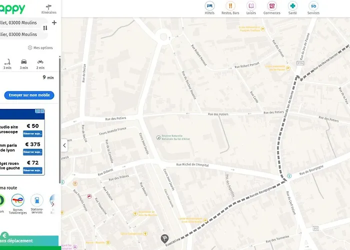
Task: Collapse the side panel with arrow
Action: [x=64, y=145]
